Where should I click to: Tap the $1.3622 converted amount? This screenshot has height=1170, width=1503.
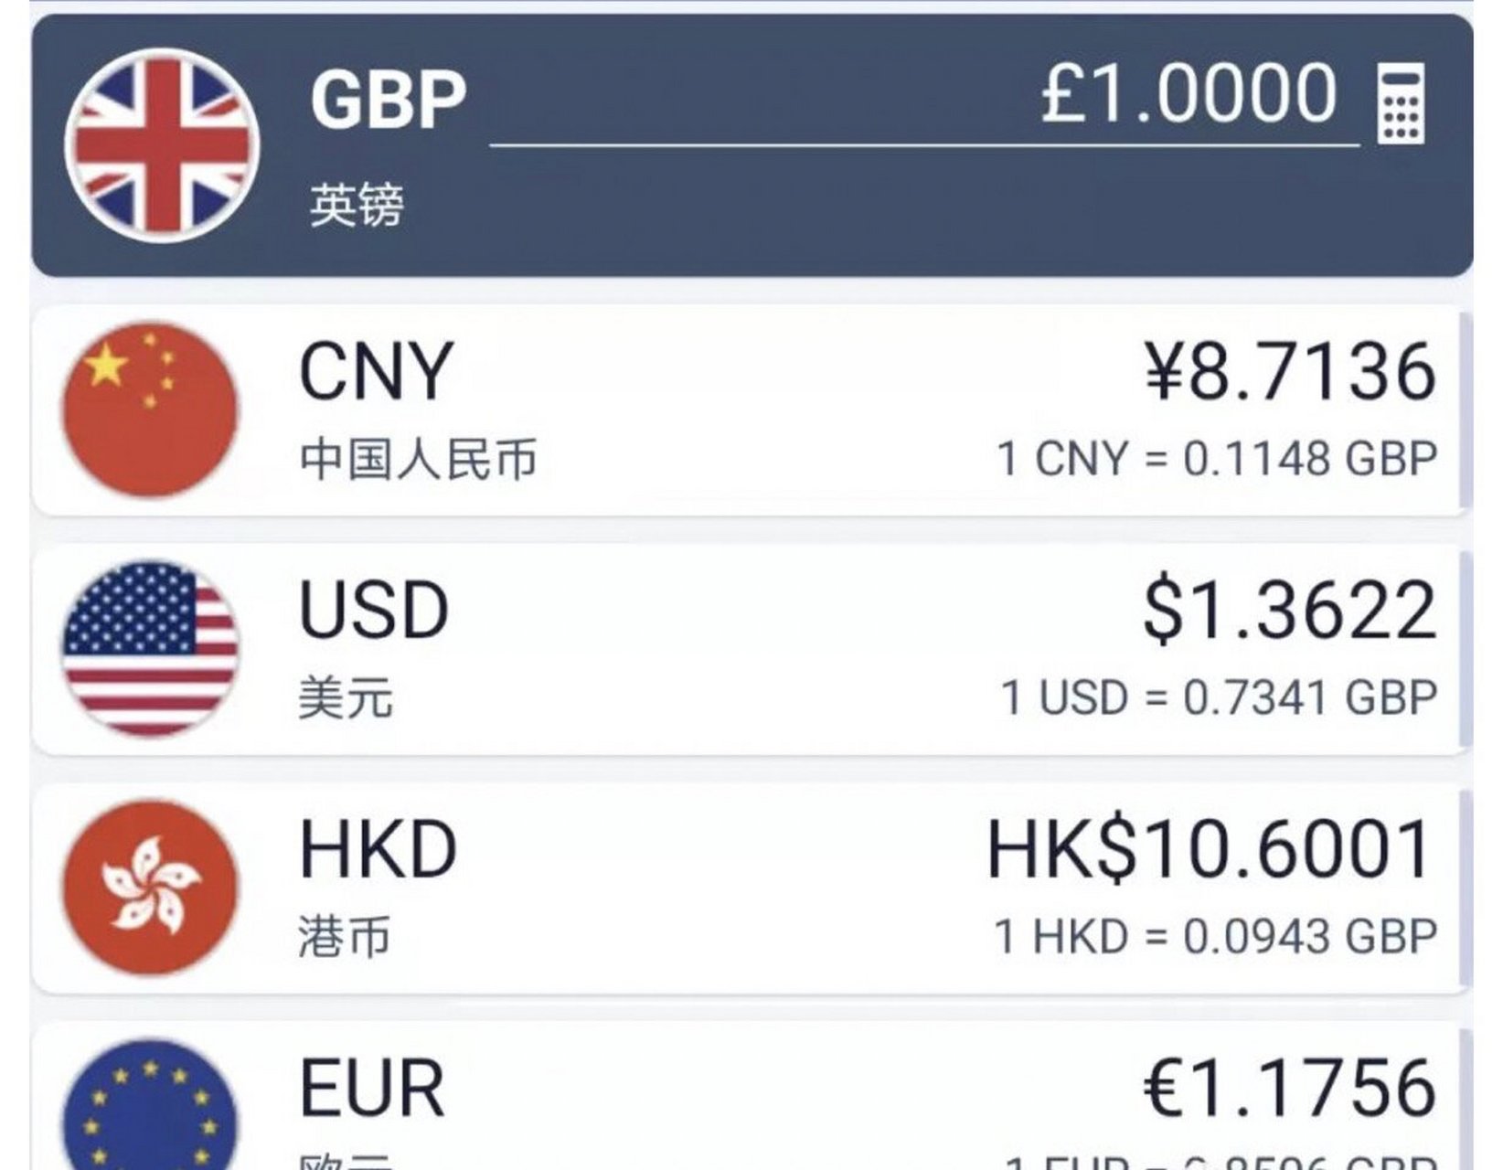[x=1290, y=611]
